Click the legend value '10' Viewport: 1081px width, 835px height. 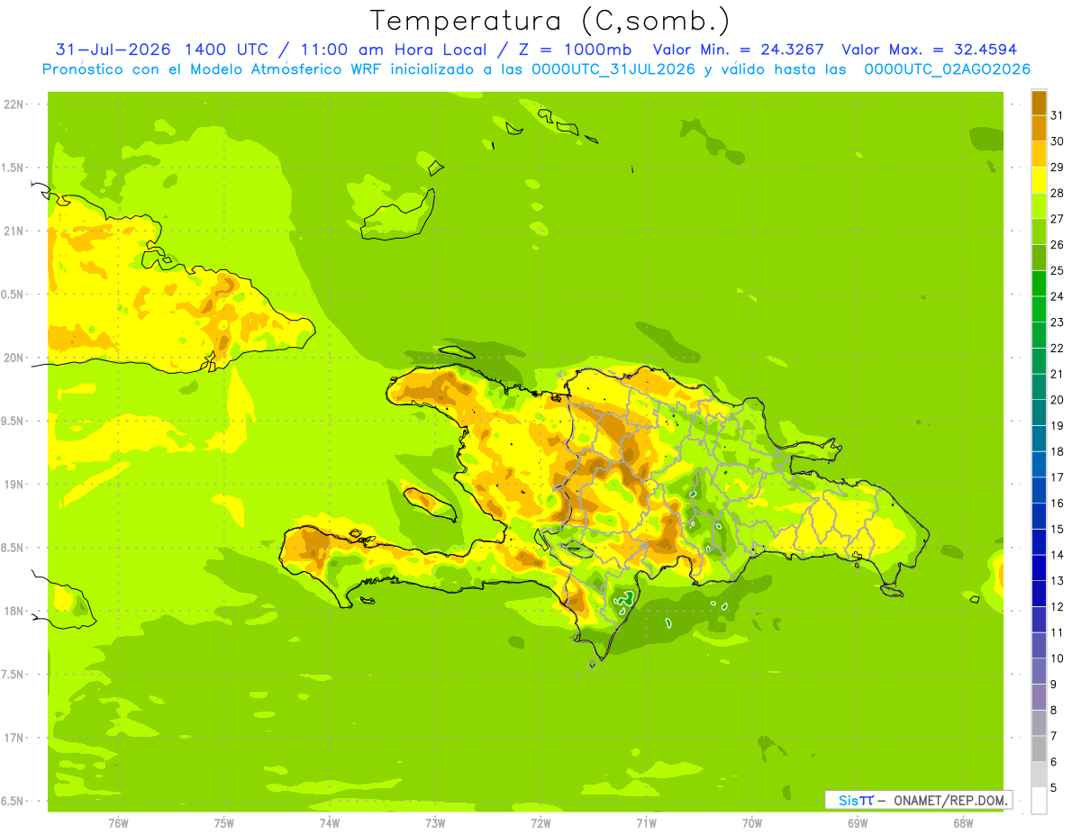click(1057, 658)
